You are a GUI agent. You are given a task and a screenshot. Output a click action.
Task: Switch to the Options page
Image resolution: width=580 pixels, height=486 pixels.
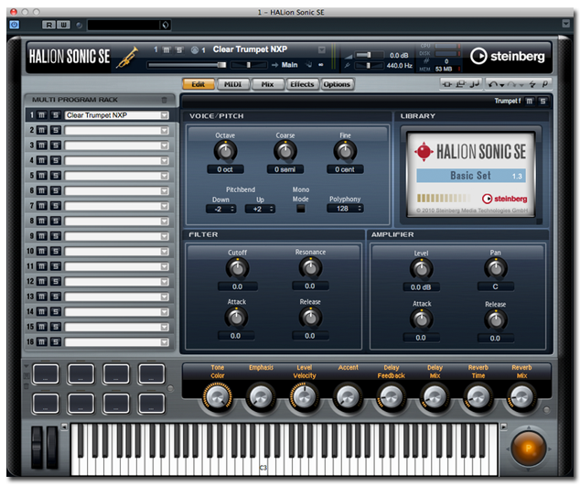pyautogui.click(x=337, y=84)
